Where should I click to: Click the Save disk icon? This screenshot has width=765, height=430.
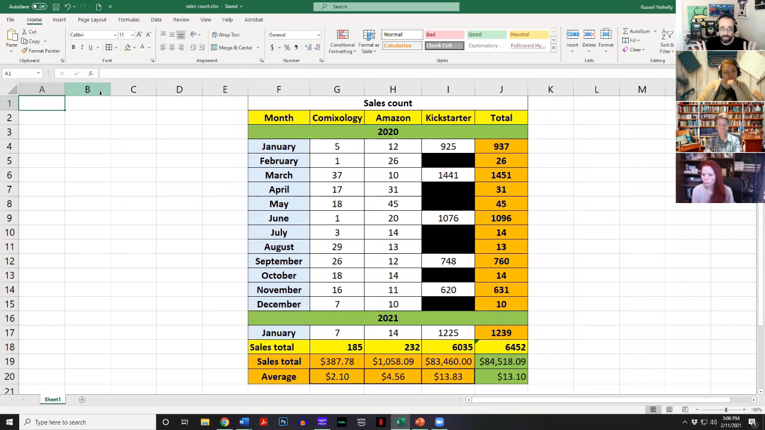(x=56, y=7)
